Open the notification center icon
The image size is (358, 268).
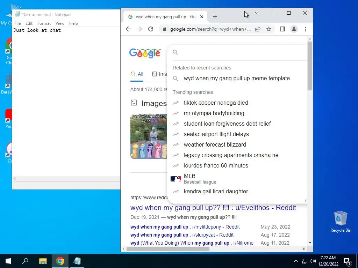pos(347,261)
